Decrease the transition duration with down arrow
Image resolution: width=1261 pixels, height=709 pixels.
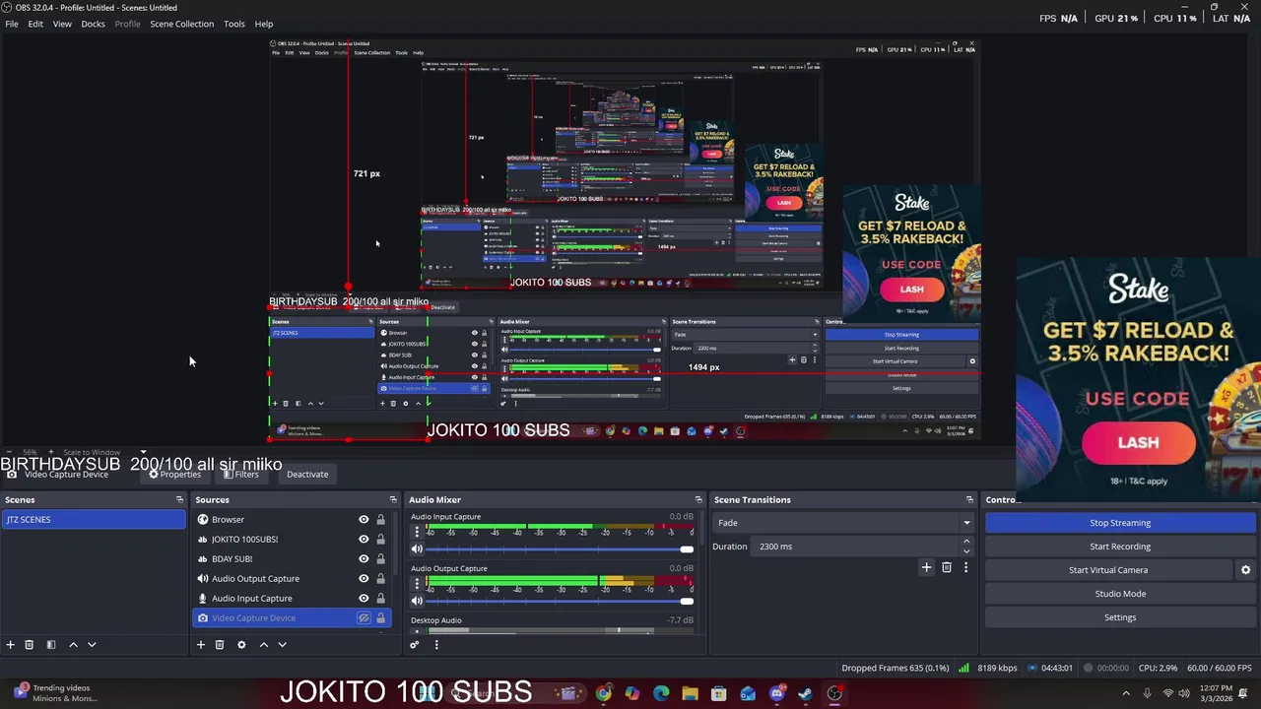point(965,551)
